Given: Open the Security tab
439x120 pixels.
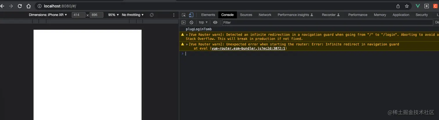Looking at the screenshot, I should (x=422, y=15).
